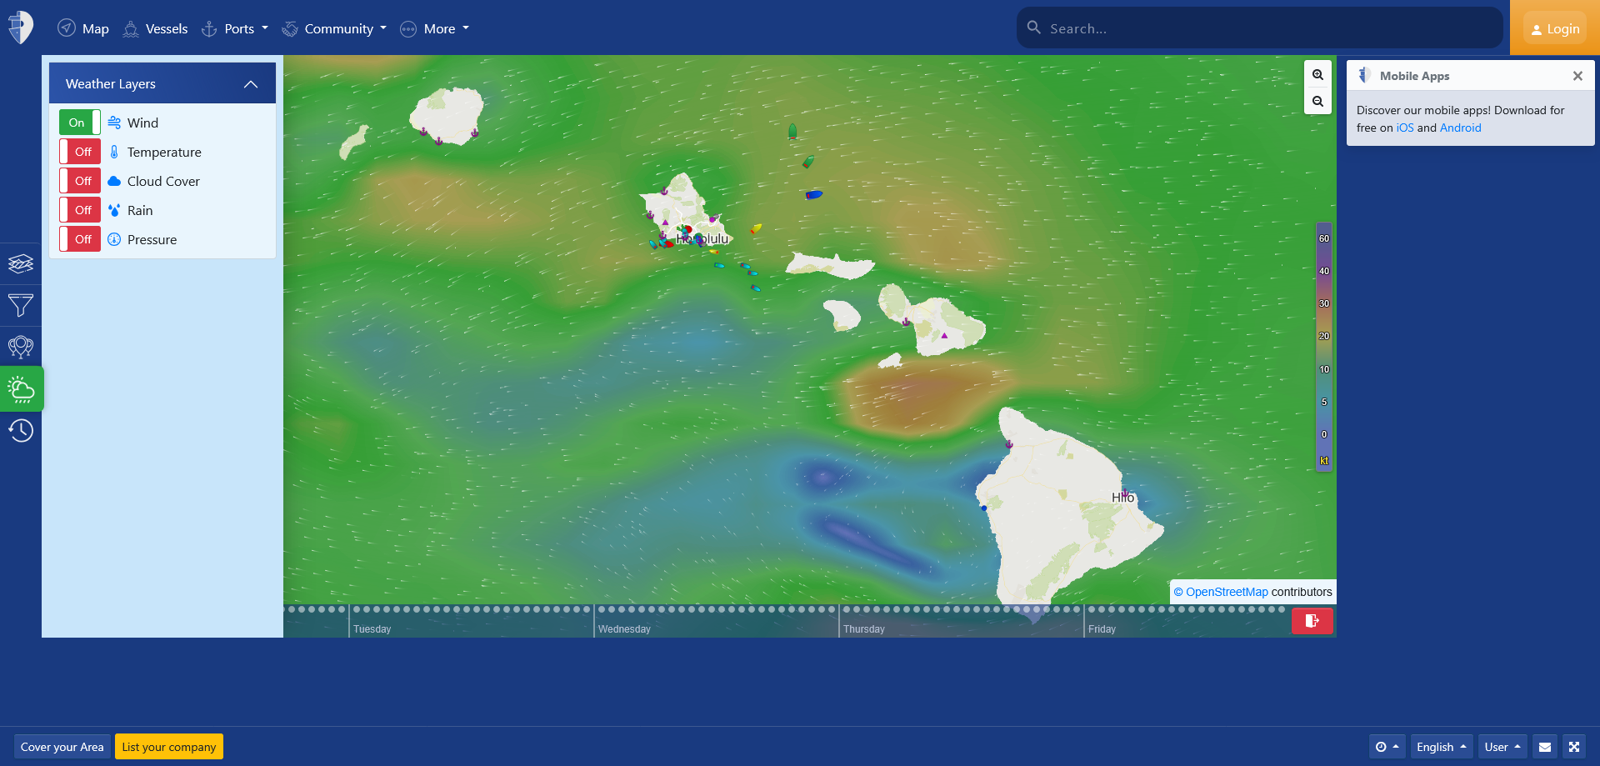The width and height of the screenshot is (1600, 766).
Task: Turn off the Wind layer toggle
Action: coord(80,123)
